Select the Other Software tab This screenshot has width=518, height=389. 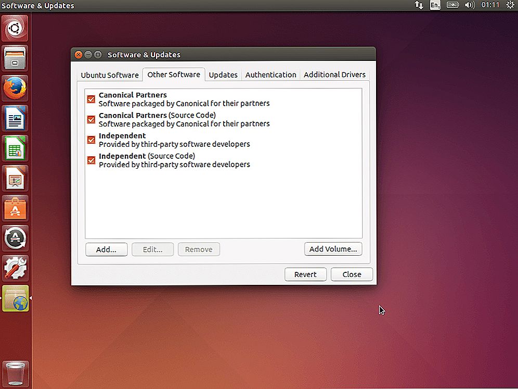(174, 75)
